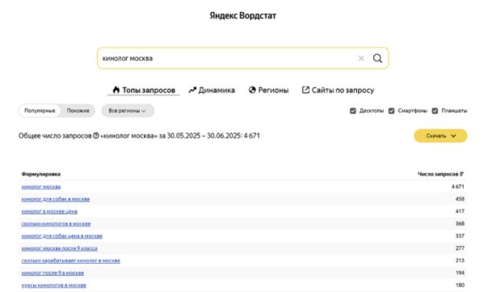Open сколько зарабатывает кинолог в москве link

tap(70, 260)
